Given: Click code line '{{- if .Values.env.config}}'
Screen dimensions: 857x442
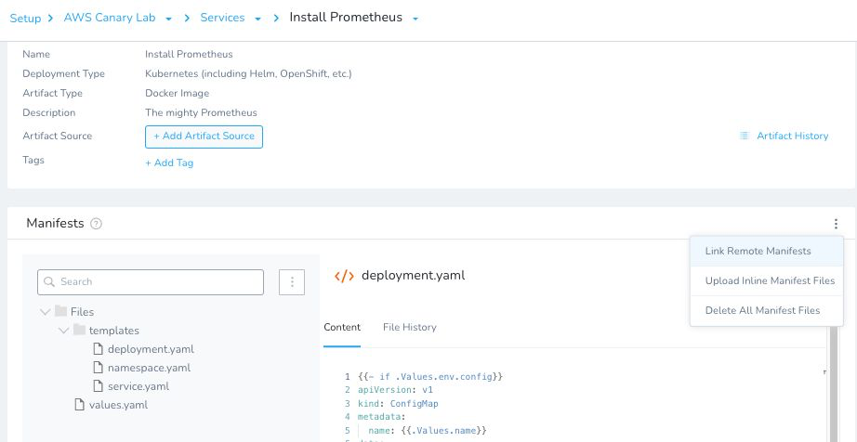Looking at the screenshot, I should coord(430,376).
